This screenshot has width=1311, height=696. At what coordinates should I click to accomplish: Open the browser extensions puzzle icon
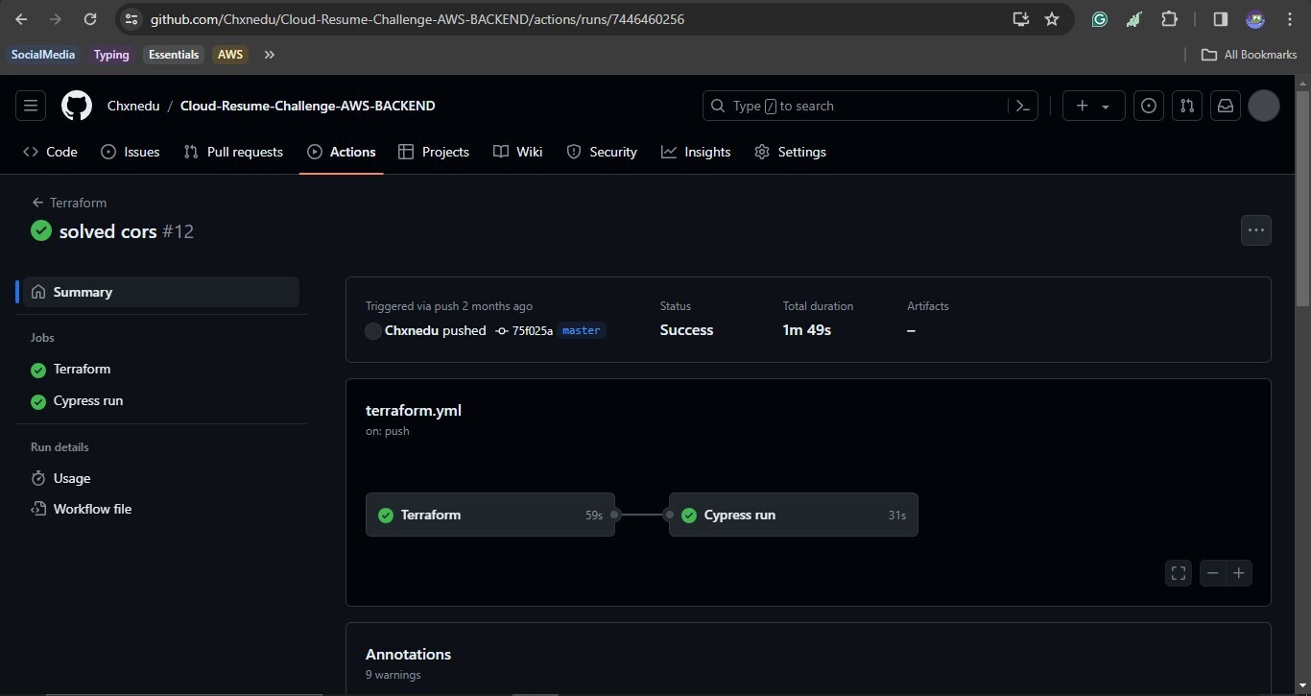pyautogui.click(x=1170, y=19)
